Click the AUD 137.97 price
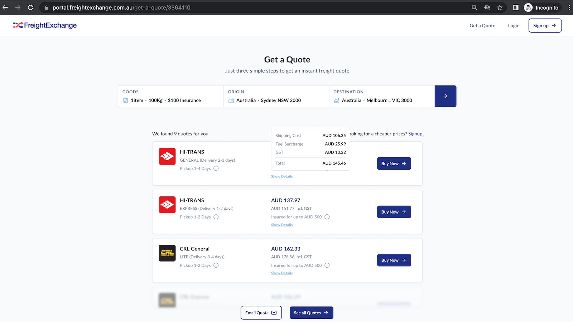Viewport: 573px width, 322px height. click(286, 200)
